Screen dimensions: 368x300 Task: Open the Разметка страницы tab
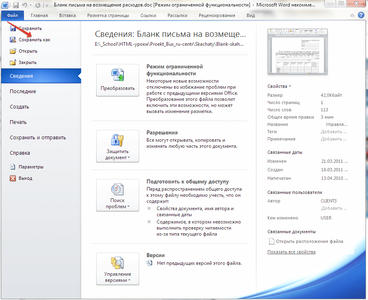coord(108,15)
